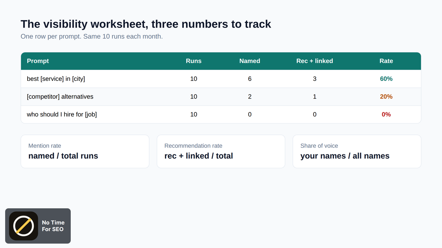The height and width of the screenshot is (248, 442).
Task: Click Runs value in competitor alternatives row
Action: 194,97
